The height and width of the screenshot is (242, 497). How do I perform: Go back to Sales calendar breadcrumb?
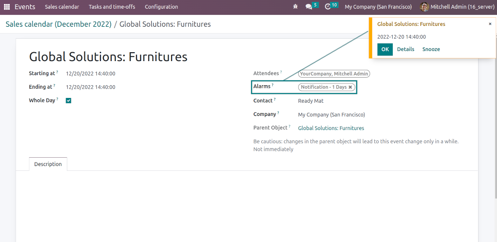(58, 25)
